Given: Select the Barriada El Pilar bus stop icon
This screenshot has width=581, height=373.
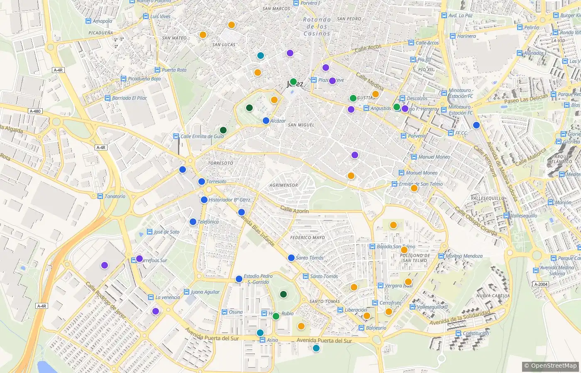Looking at the screenshot, I should coord(107,98).
